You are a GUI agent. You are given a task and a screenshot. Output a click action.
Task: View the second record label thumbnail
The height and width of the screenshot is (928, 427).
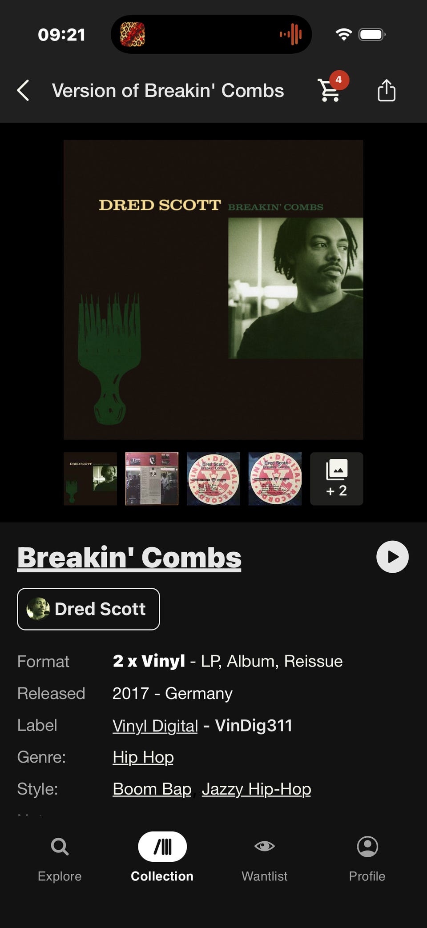pos(275,479)
